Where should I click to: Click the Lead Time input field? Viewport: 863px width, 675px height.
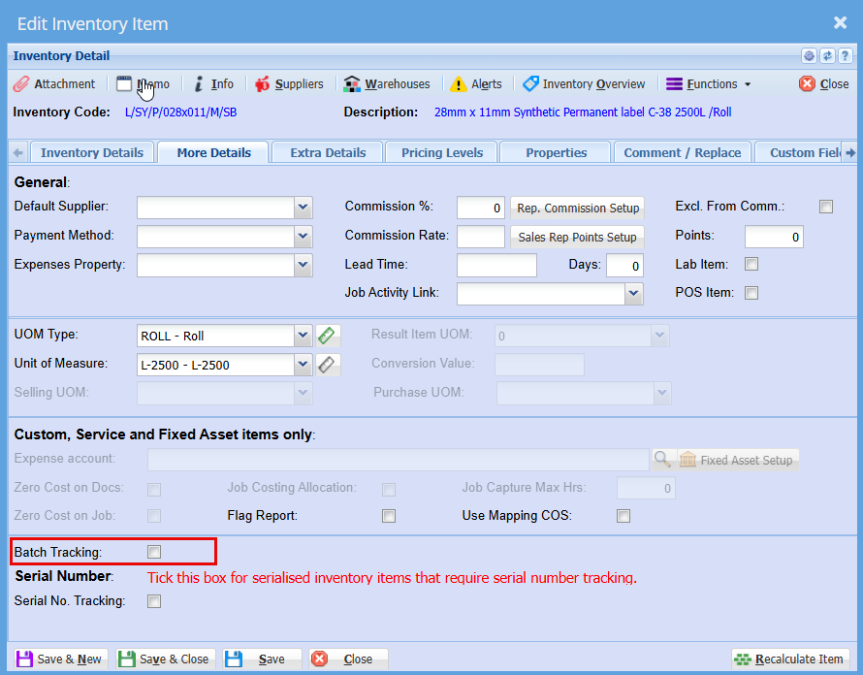coord(496,266)
